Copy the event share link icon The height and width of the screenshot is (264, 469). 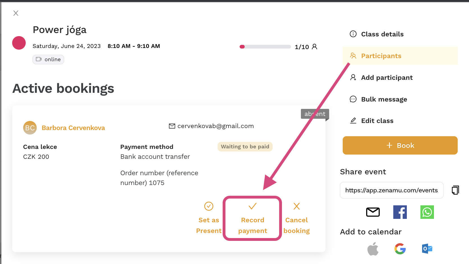455,190
